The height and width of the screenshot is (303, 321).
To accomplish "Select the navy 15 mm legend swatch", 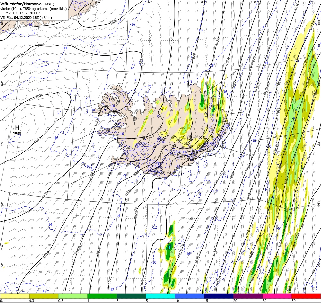I will click(x=219, y=296).
